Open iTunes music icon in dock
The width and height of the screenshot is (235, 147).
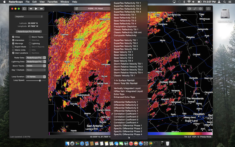[131, 143]
